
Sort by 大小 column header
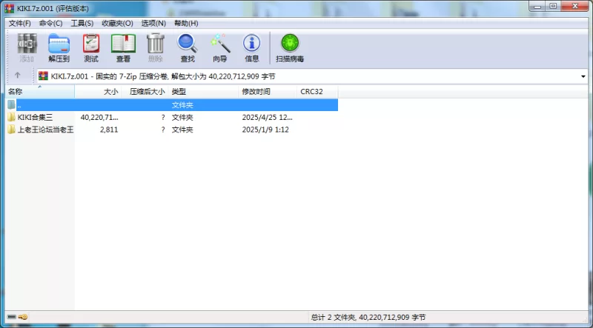click(x=98, y=92)
